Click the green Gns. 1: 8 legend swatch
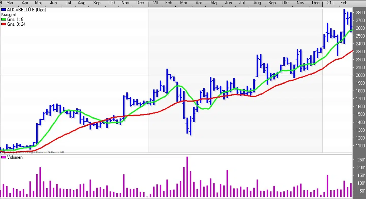366x199 pixels. coord(4,20)
